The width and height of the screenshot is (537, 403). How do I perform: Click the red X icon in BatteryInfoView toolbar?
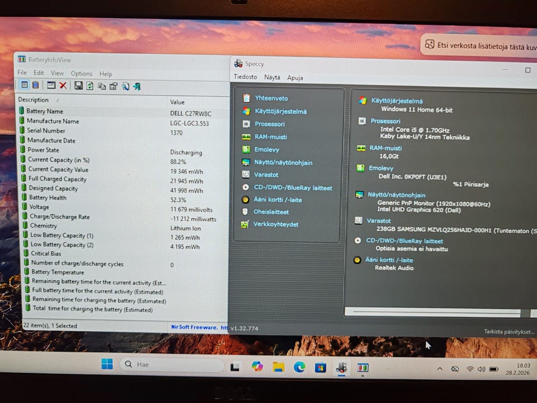63,85
